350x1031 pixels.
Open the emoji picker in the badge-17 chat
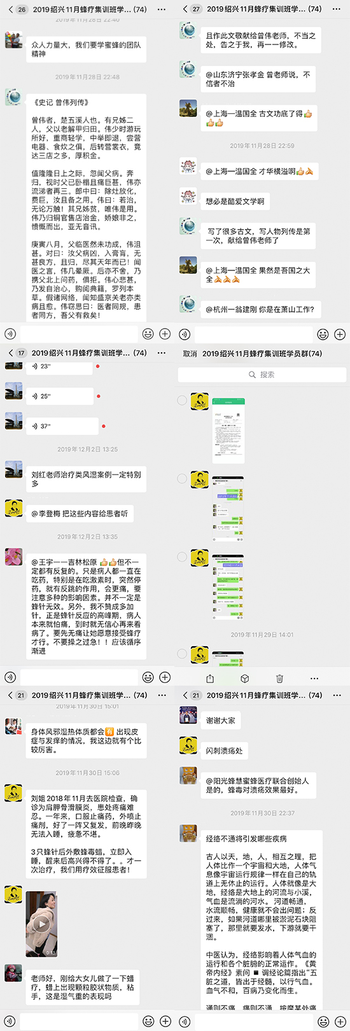pos(148,677)
